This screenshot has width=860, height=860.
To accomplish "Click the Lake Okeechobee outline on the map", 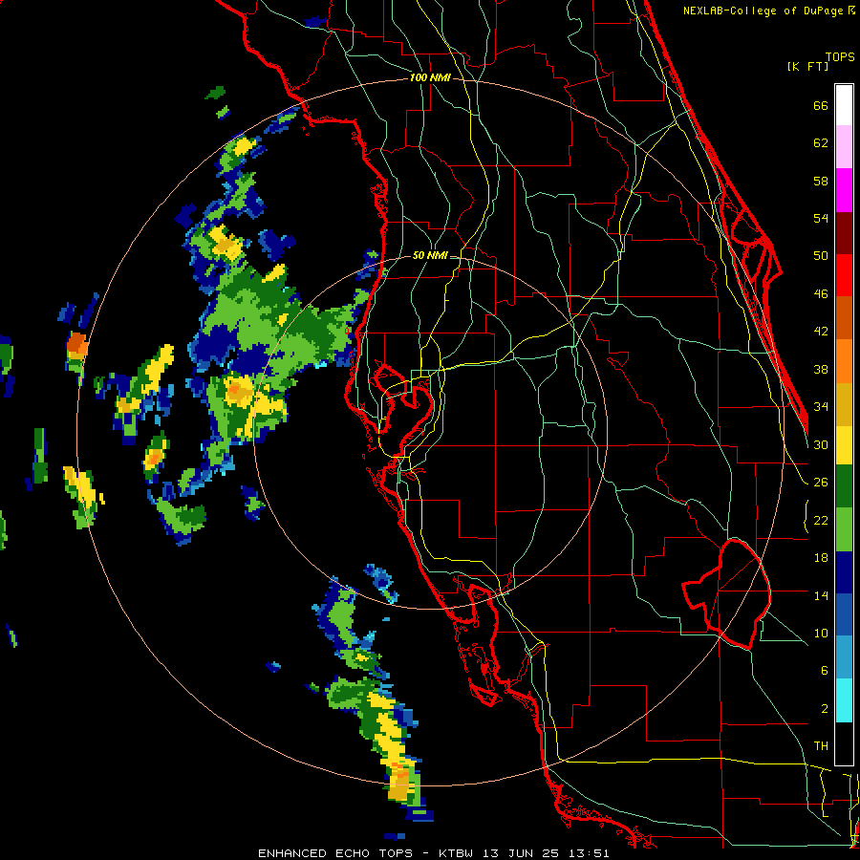I will [727, 594].
